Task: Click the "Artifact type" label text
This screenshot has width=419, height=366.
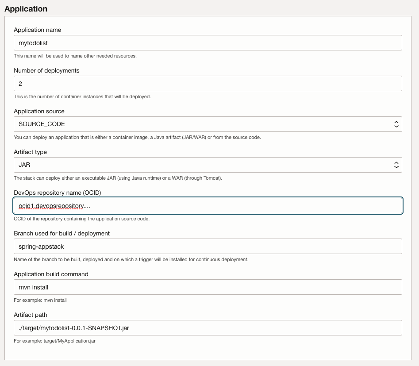Action: pyautogui.click(x=30, y=152)
